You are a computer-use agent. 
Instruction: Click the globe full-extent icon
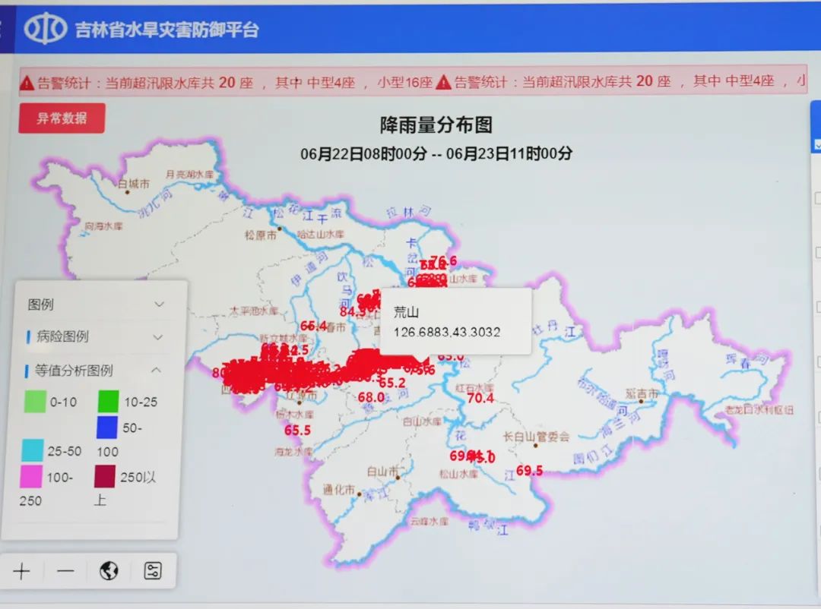(x=109, y=571)
